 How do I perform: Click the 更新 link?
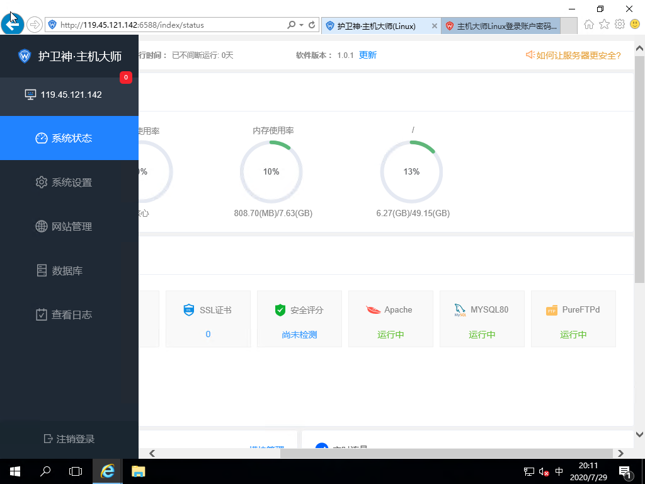(368, 55)
